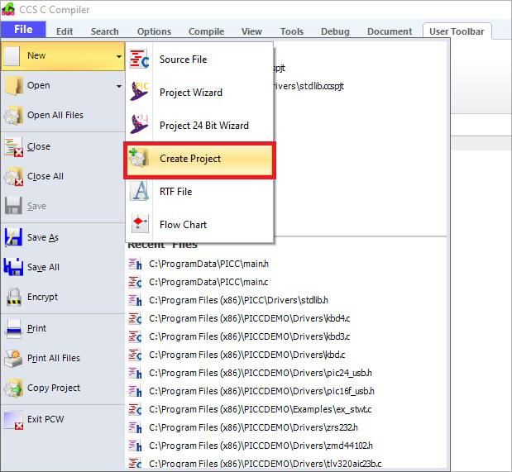Expand the Open submenu arrow
Image resolution: width=512 pixels, height=472 pixels.
(x=119, y=86)
